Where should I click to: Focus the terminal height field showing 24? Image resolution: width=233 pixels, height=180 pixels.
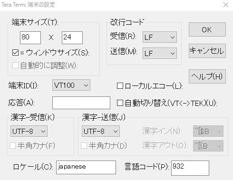click(x=72, y=38)
